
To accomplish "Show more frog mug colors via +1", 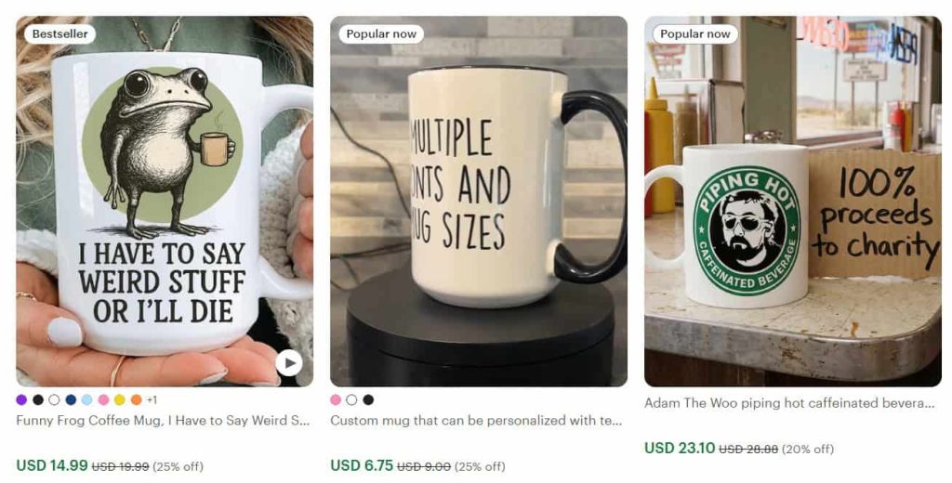I will [x=152, y=400].
